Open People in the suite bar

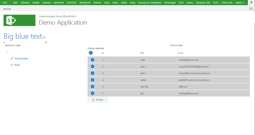tap(36, 3)
